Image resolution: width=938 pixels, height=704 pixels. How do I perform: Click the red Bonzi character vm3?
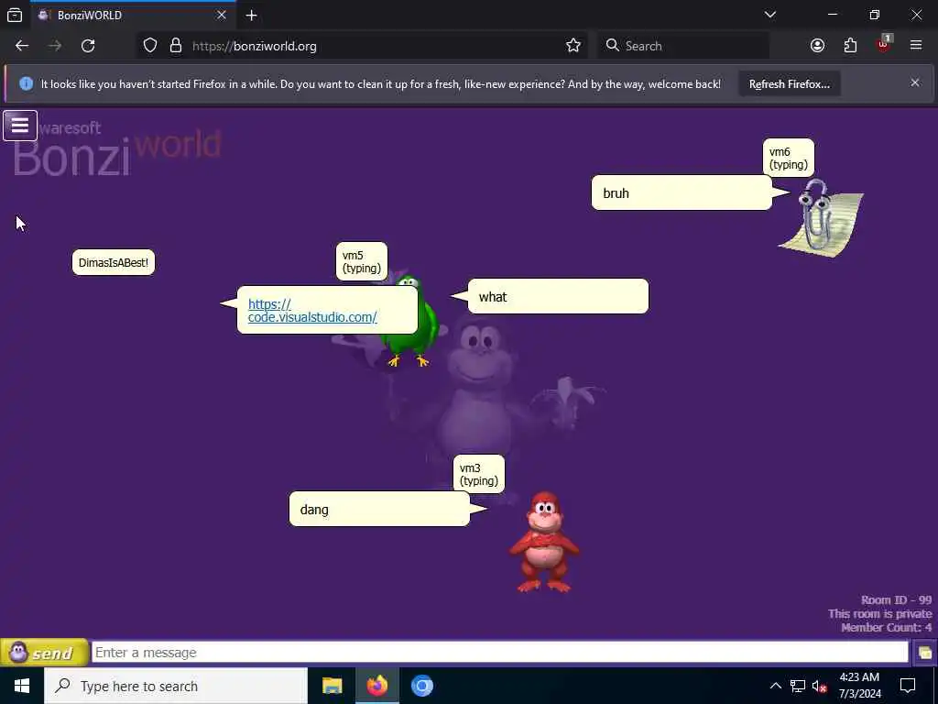(x=544, y=542)
